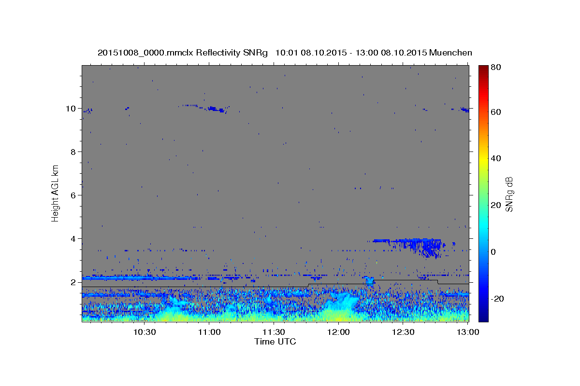Click the yellow region of the colorbar

pyautogui.click(x=483, y=159)
